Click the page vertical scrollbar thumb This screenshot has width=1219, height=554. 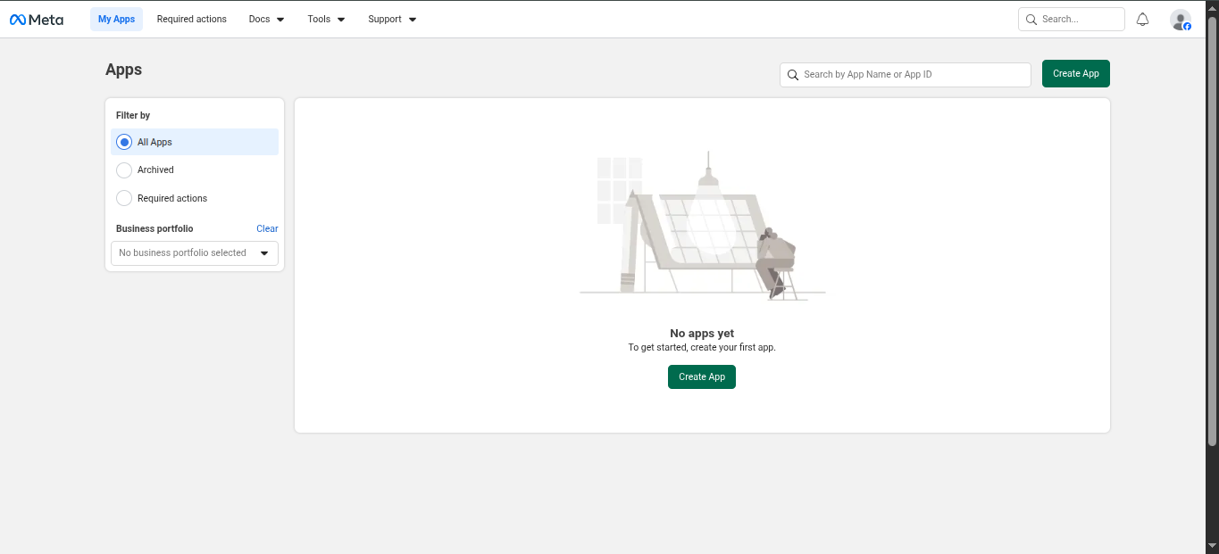(x=1212, y=232)
